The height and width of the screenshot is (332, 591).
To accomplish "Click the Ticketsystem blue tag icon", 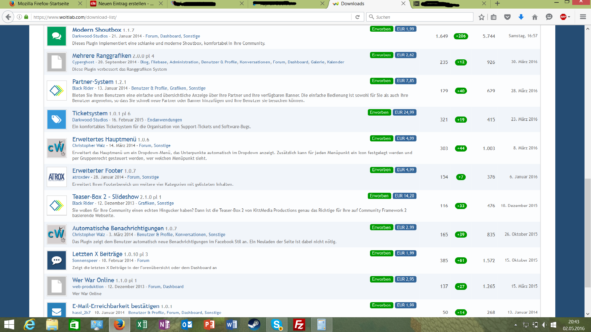I will pyautogui.click(x=57, y=119).
